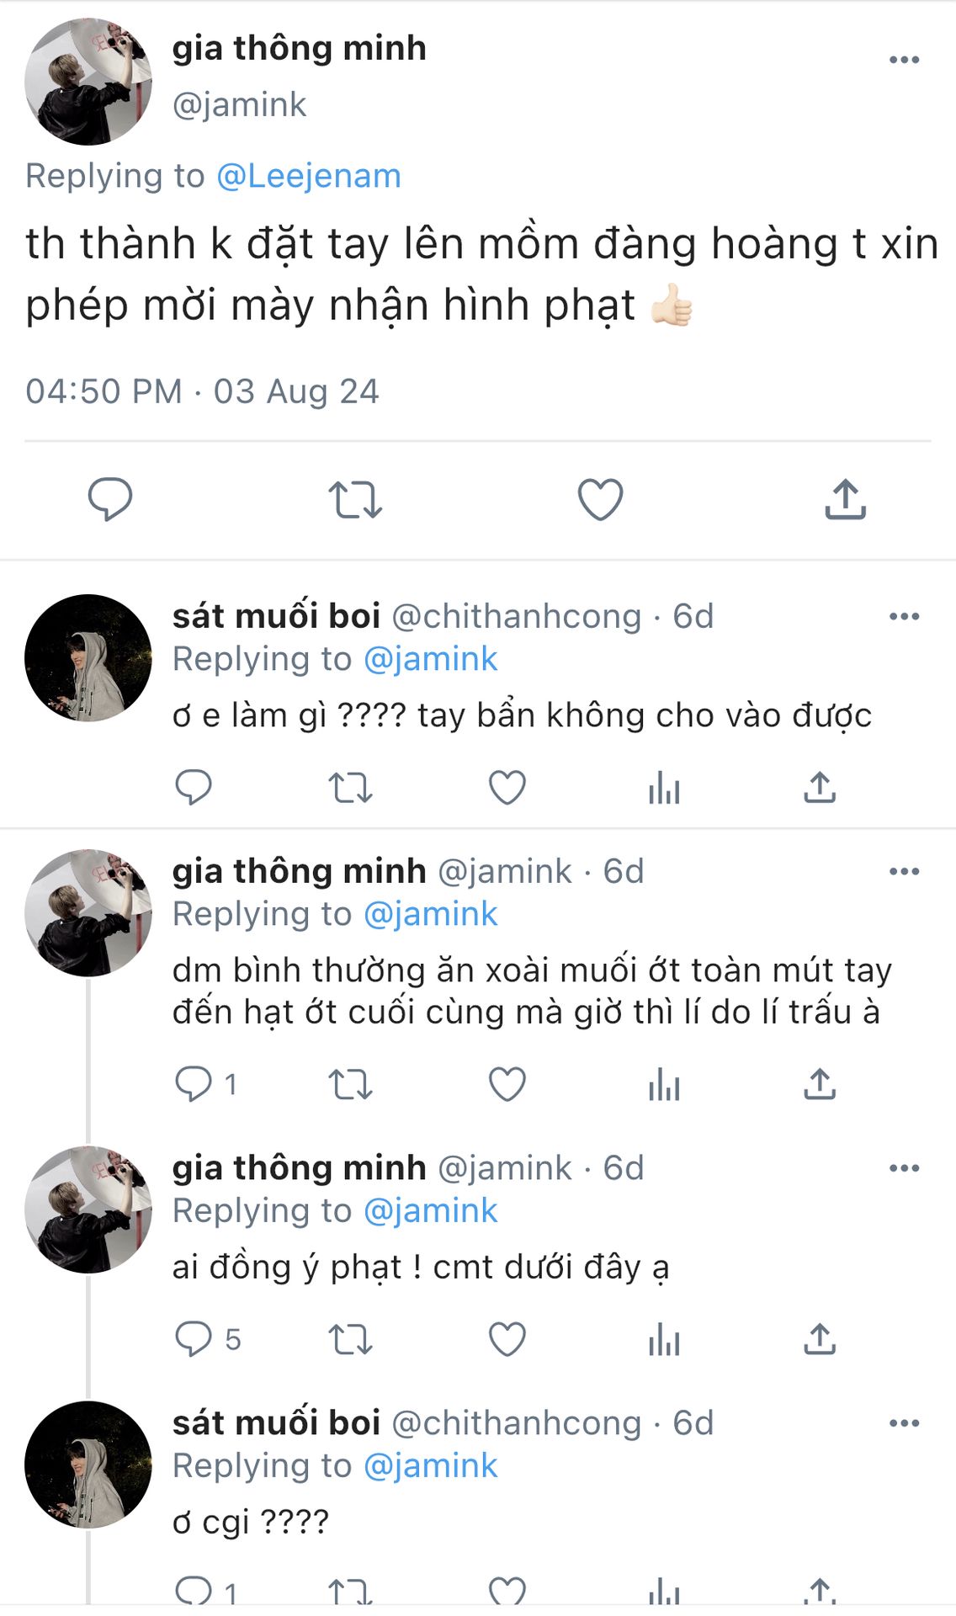
Task: Like the 'ăn xoài muối ớt' reply
Action: coord(507,1084)
